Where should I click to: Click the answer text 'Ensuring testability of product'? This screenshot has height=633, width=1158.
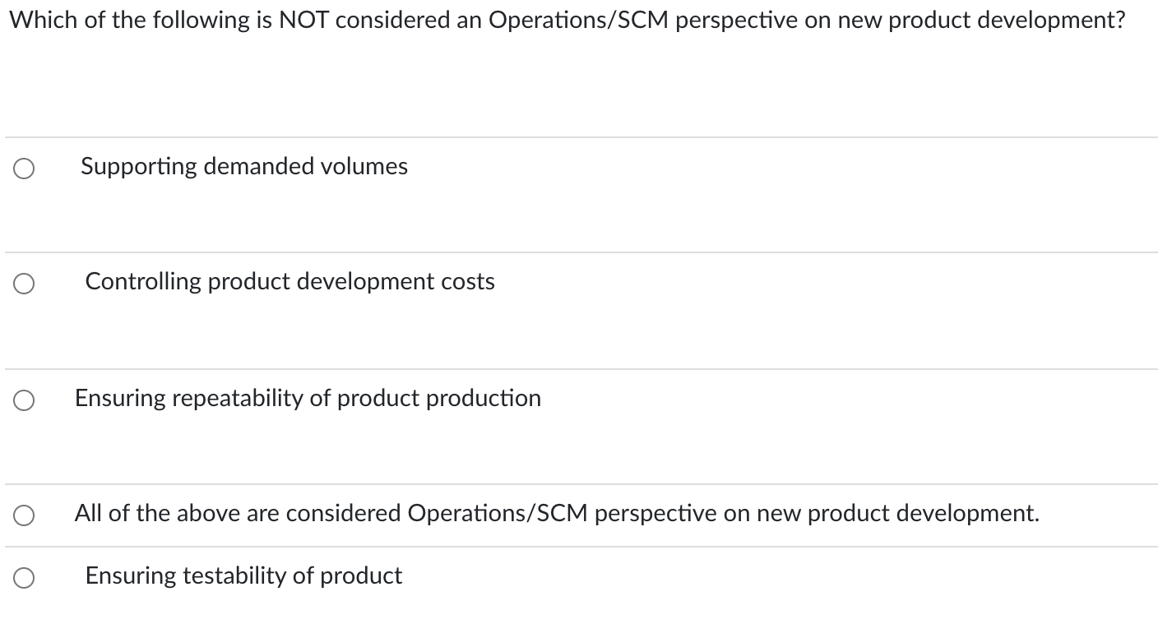coord(244,577)
